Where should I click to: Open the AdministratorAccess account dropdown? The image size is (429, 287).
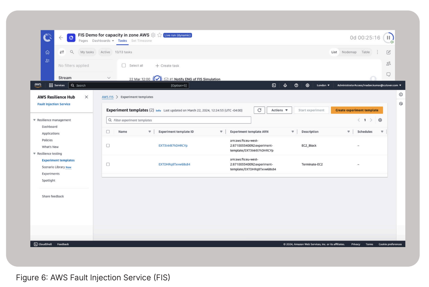(369, 85)
